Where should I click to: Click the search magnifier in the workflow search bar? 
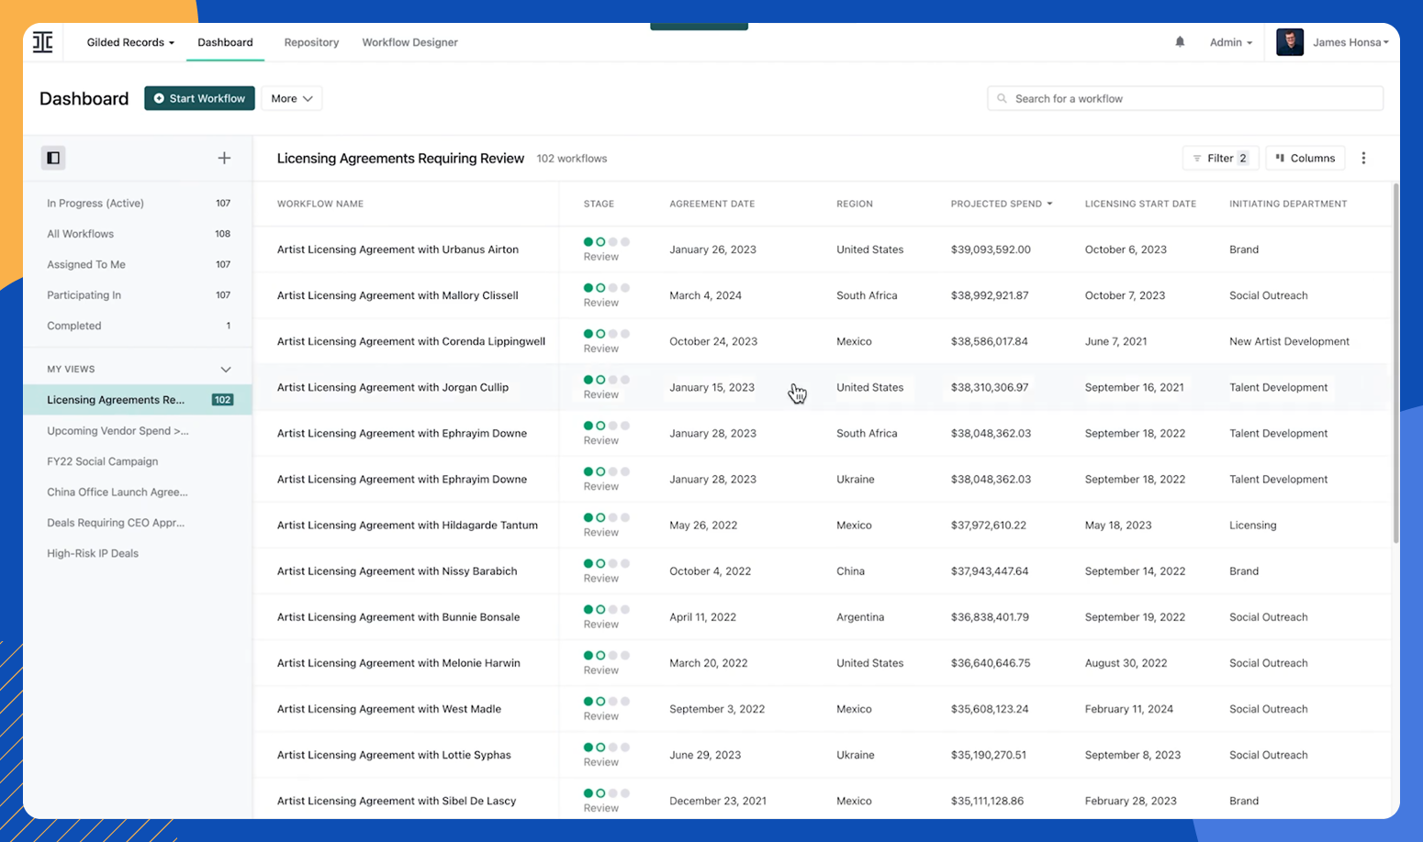click(1001, 98)
